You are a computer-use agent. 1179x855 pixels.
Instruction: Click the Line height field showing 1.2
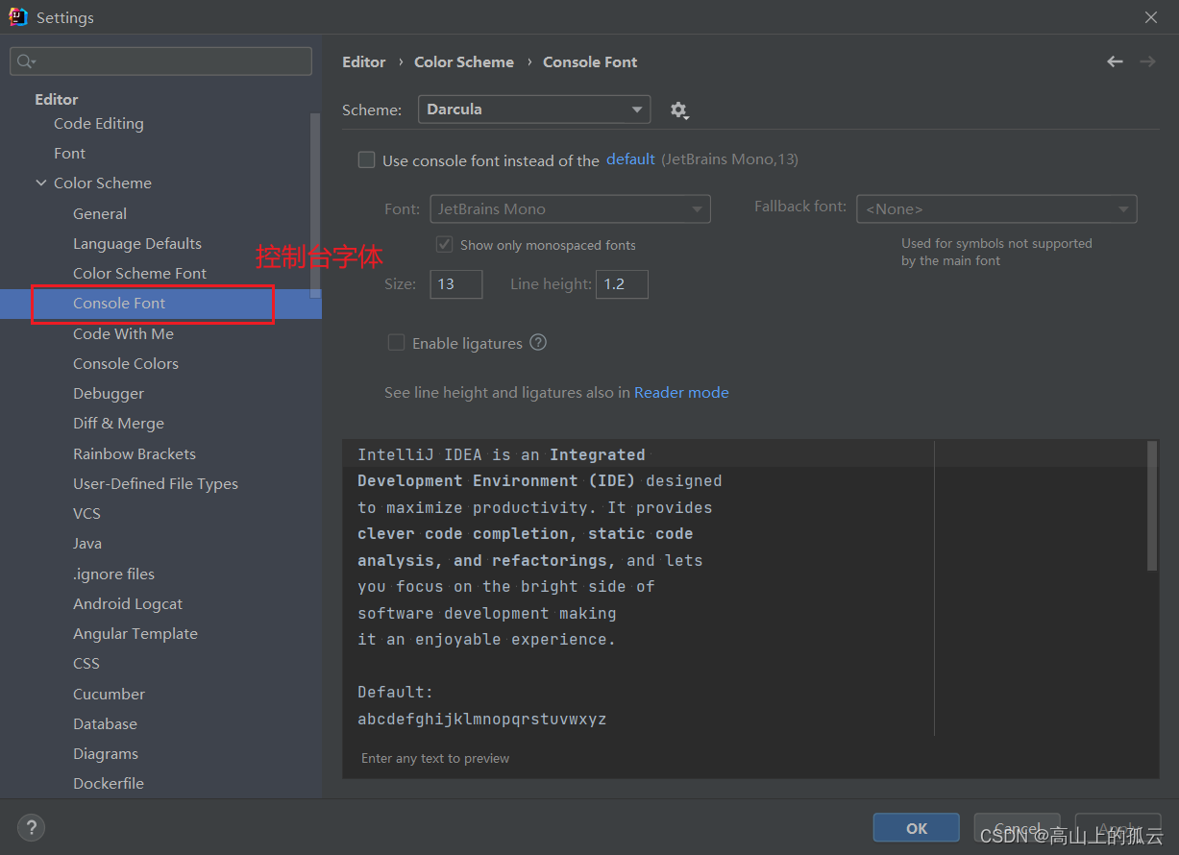[x=622, y=284]
